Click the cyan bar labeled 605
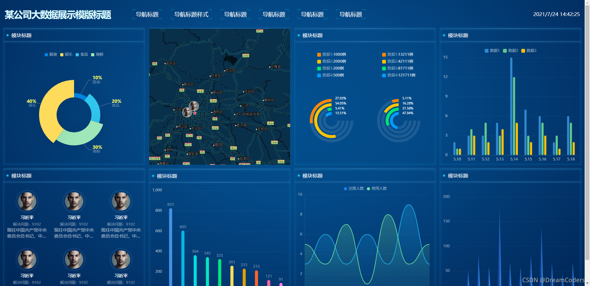The image size is (590, 286). 183,258
